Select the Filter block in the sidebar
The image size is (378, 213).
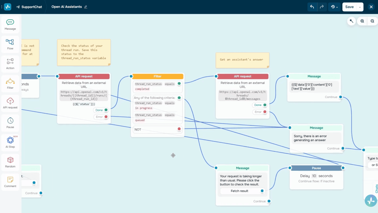pos(10,83)
